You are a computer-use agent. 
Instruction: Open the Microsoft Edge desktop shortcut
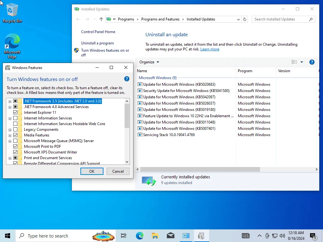pos(12,46)
